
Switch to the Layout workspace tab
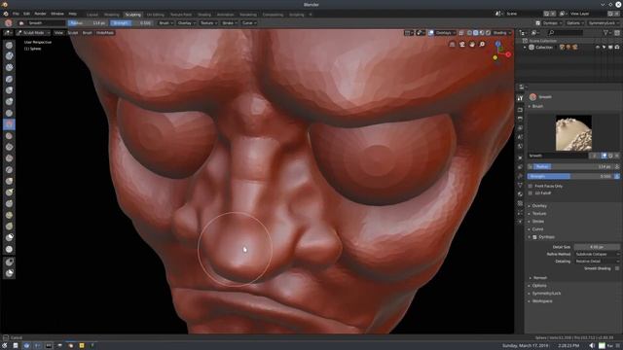pos(92,15)
